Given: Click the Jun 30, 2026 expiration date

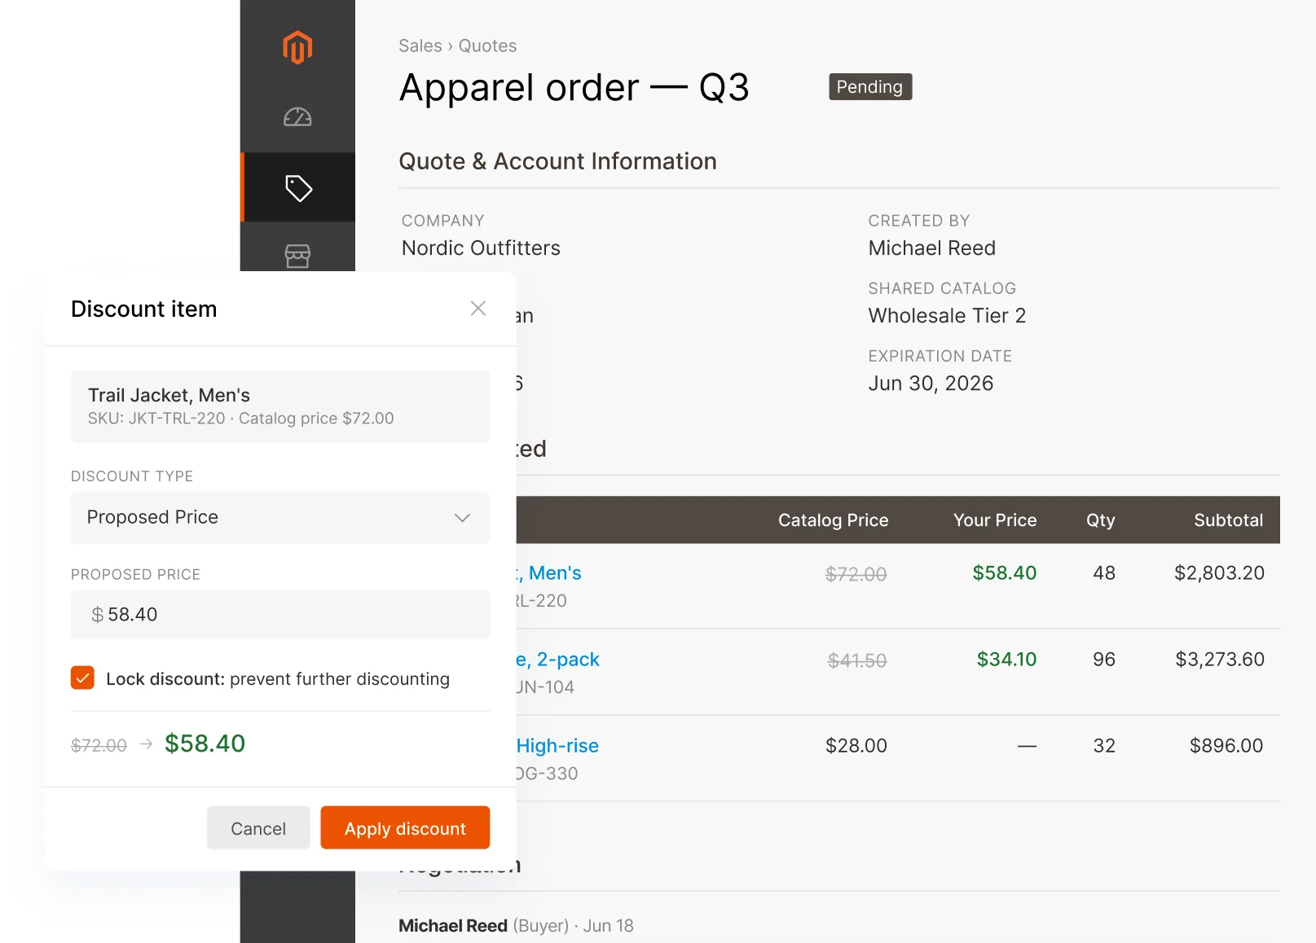Looking at the screenshot, I should [x=931, y=383].
